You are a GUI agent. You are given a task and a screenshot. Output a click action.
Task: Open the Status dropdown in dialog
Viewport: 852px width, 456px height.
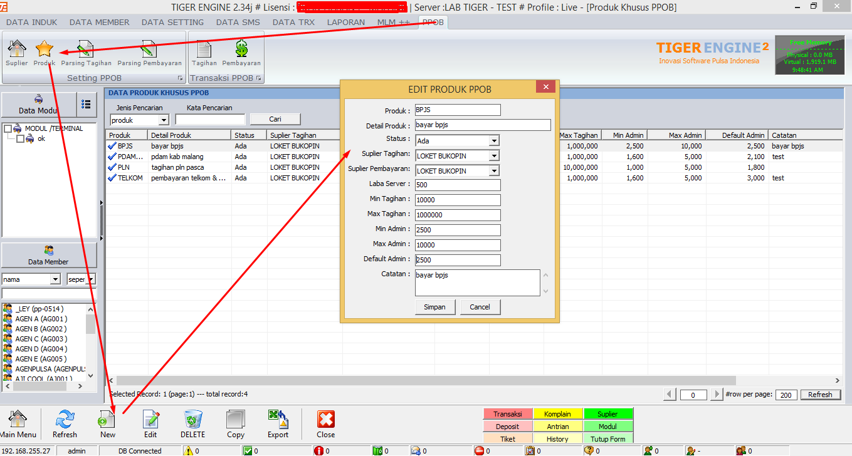pos(494,141)
